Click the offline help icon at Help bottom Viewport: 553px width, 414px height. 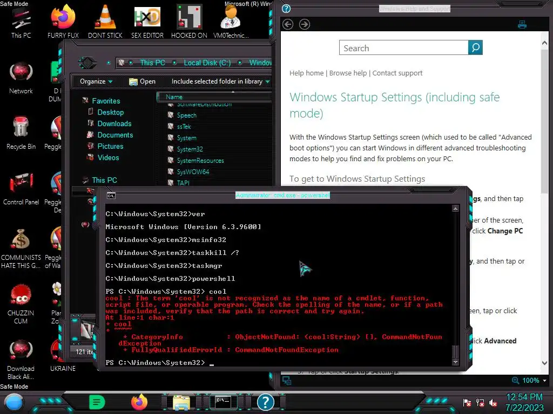287,381
